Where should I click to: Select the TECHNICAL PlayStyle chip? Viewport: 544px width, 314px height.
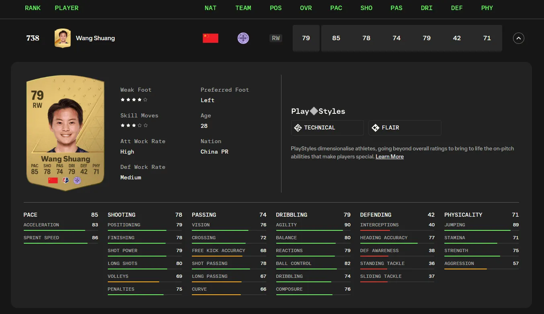click(327, 128)
